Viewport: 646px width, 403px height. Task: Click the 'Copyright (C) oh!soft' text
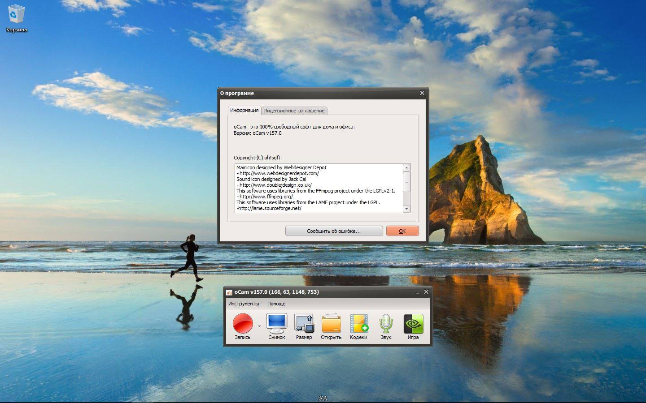[257, 158]
